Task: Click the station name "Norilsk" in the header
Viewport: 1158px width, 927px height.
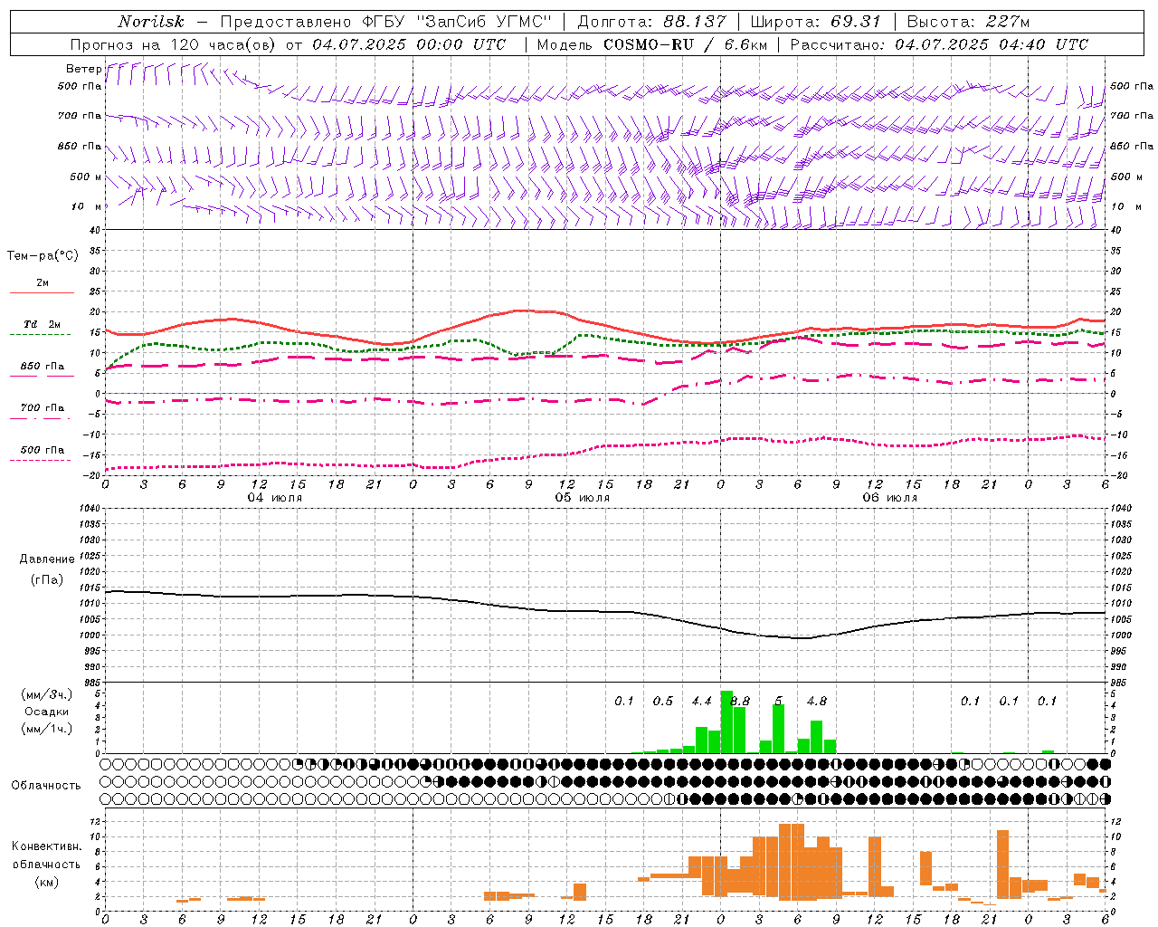Action: click(150, 22)
